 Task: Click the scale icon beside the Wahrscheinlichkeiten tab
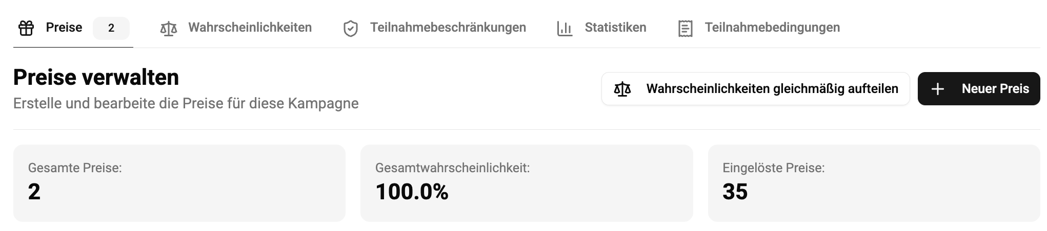click(x=169, y=28)
